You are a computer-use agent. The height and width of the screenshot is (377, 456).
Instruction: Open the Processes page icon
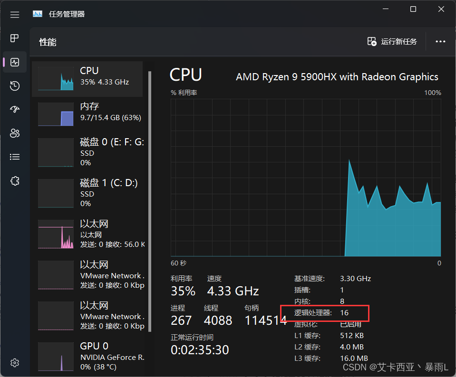coord(15,38)
